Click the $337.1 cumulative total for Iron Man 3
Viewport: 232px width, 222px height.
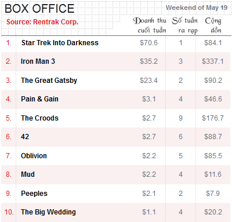[213, 61]
